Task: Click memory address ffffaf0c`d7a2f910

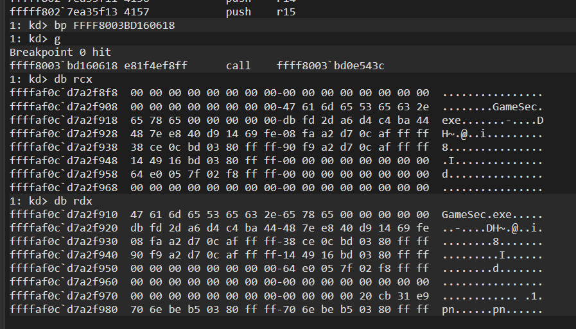Action: (x=63, y=214)
